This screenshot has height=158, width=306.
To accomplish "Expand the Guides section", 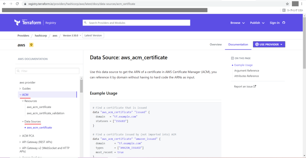I will click(x=25, y=88).
